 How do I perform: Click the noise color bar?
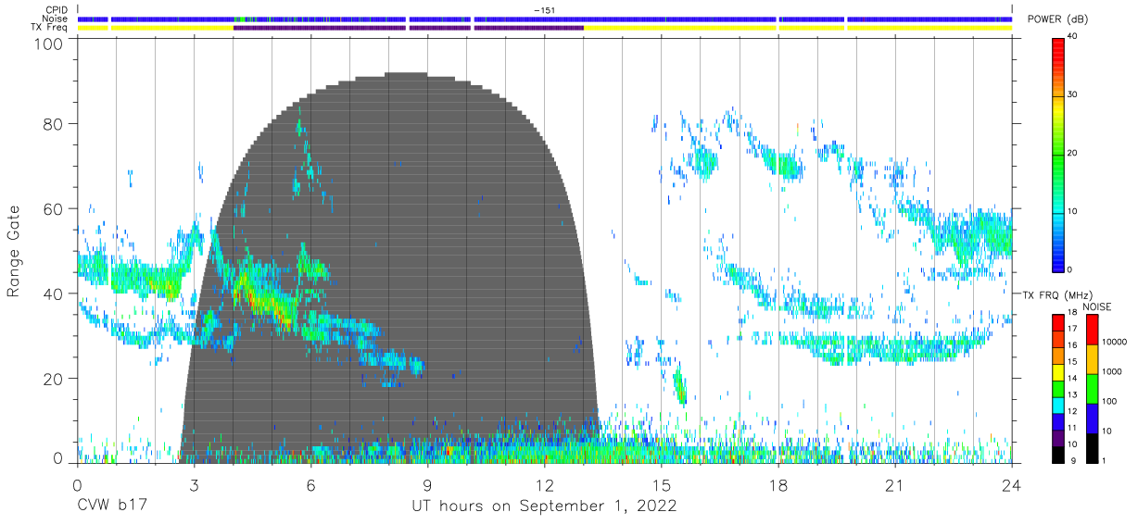pyautogui.click(x=1091, y=387)
